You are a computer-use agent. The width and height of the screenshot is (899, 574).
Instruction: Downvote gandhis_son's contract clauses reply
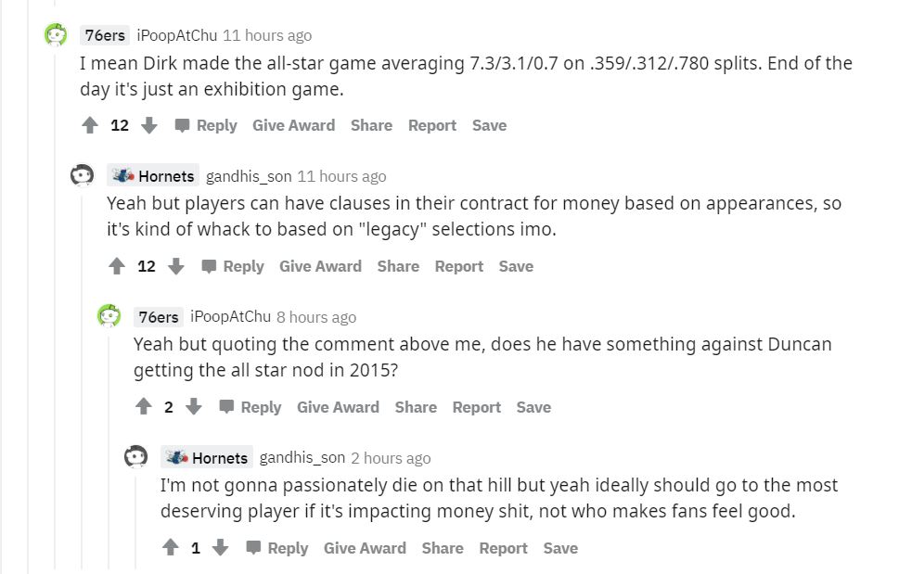[x=176, y=266]
